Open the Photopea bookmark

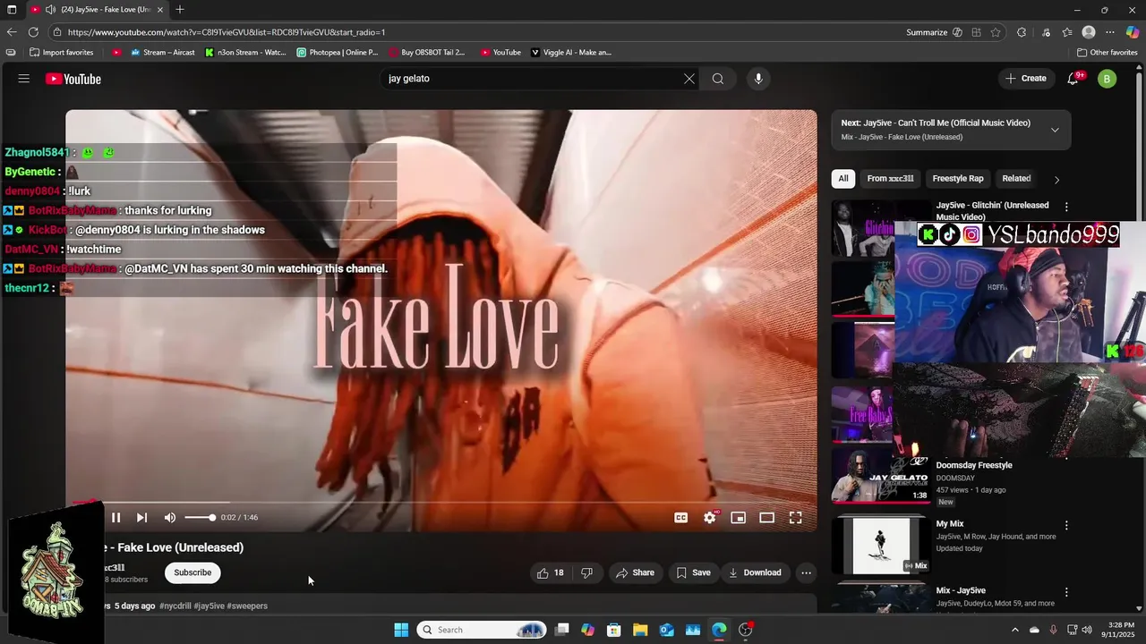338,53
